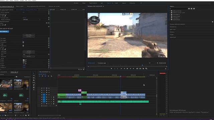
Task: Select the Pen tool in the tools panel
Action: coord(34,85)
